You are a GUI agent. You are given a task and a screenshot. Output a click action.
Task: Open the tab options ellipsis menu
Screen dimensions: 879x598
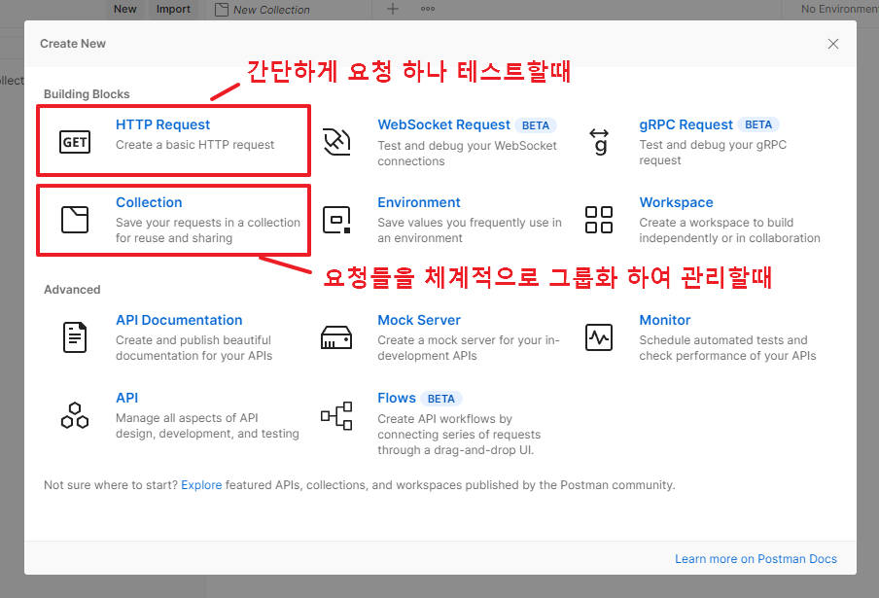(x=428, y=9)
